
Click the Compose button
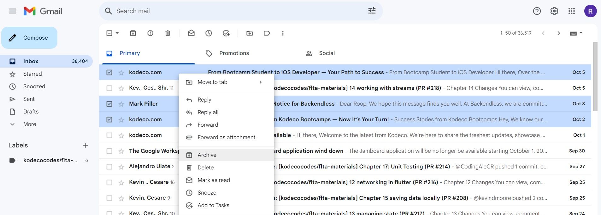(29, 38)
